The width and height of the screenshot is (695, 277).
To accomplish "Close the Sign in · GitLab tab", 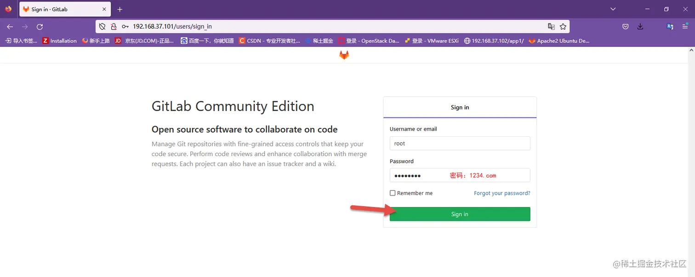I will (104, 9).
